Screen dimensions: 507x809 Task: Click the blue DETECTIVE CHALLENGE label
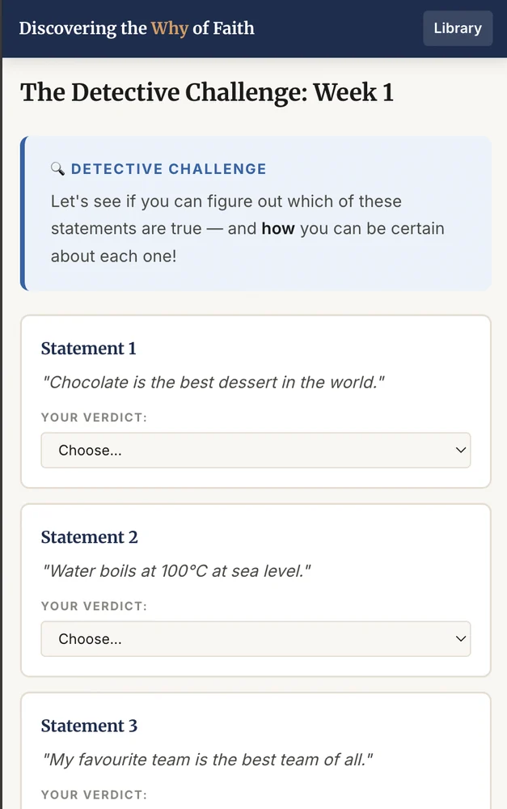[x=169, y=169]
